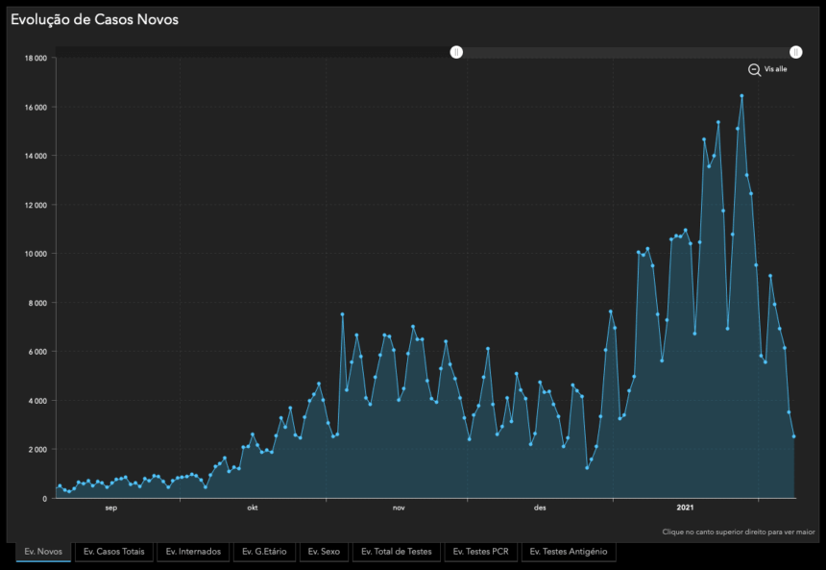The width and height of the screenshot is (826, 570).
Task: View the Ev. Testes Antigénio tab
Action: [x=569, y=552]
